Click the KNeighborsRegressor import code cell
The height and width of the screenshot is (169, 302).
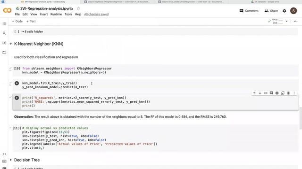click(156, 70)
